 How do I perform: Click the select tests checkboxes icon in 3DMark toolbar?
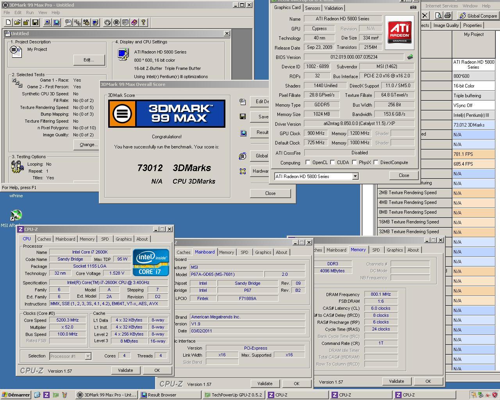pos(77,23)
